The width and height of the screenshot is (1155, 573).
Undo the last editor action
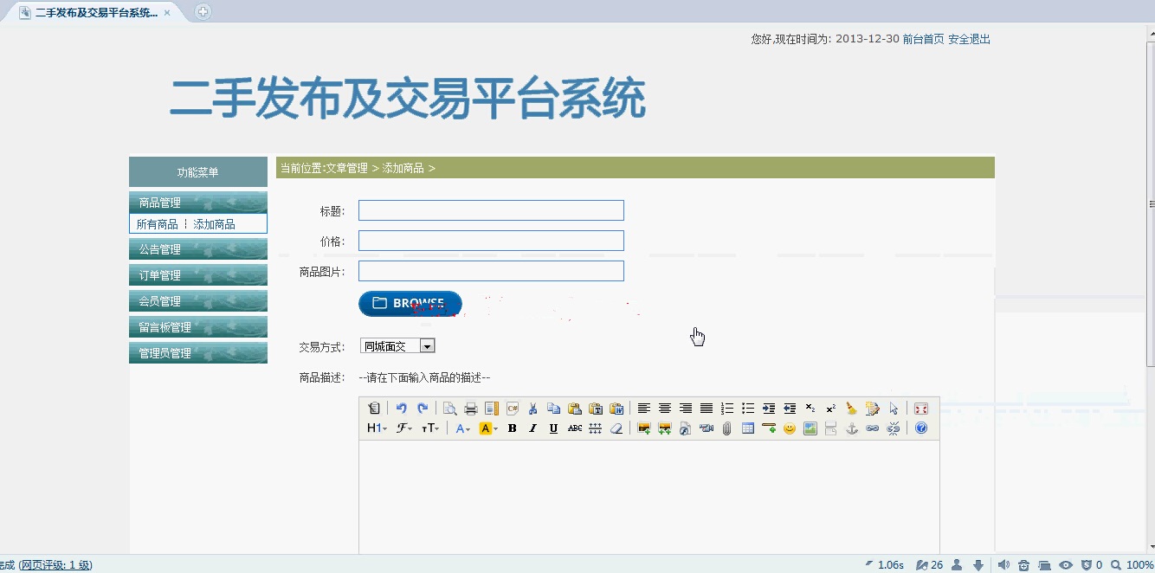(401, 409)
